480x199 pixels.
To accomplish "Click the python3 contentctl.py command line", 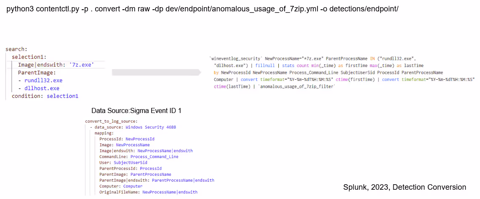I will pos(202,9).
